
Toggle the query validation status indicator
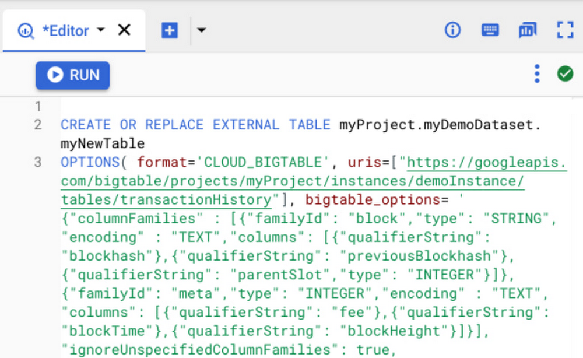[x=565, y=73]
